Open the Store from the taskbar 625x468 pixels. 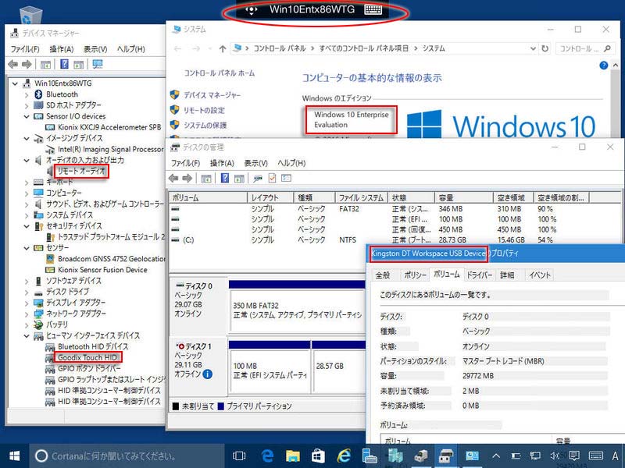(x=318, y=456)
